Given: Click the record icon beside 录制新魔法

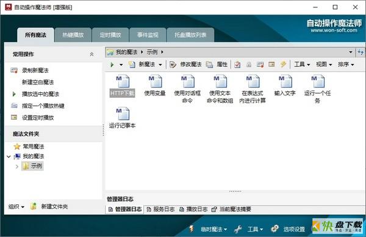Looking at the screenshot, I should tap(14, 70).
